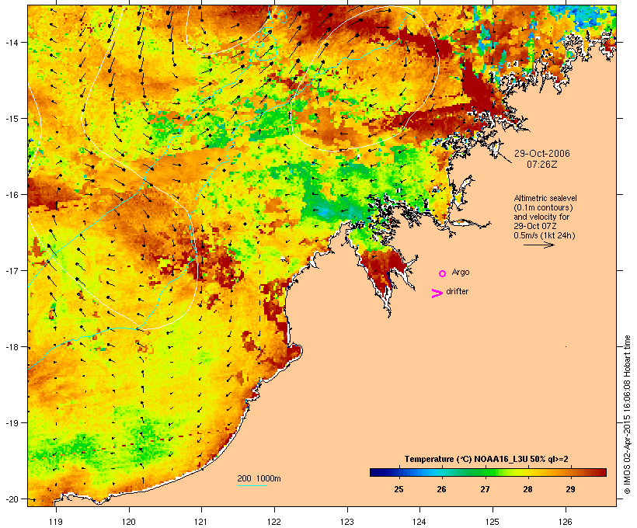Click the 'Argo' legend label
Image resolution: width=637 pixels, height=528 pixels.
click(x=461, y=272)
